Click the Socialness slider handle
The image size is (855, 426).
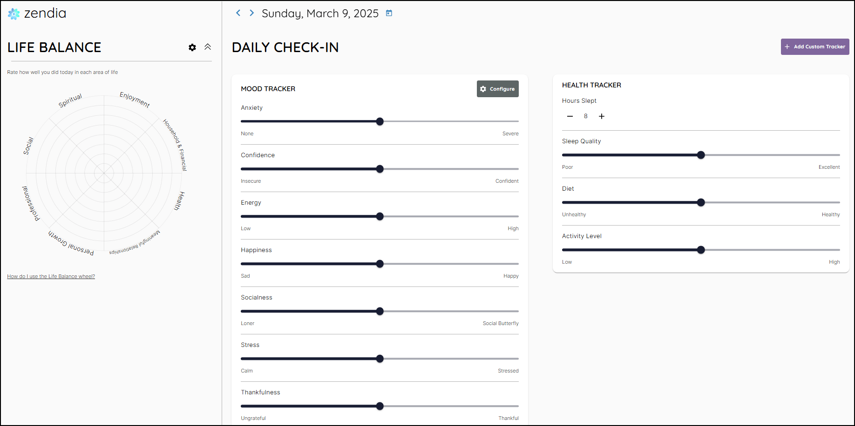point(380,311)
